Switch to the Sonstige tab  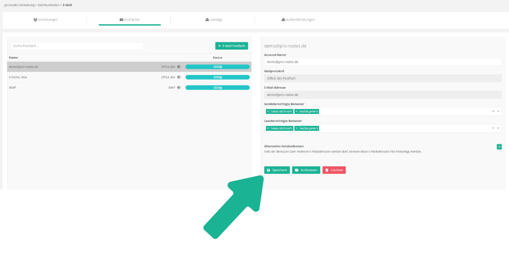[214, 20]
